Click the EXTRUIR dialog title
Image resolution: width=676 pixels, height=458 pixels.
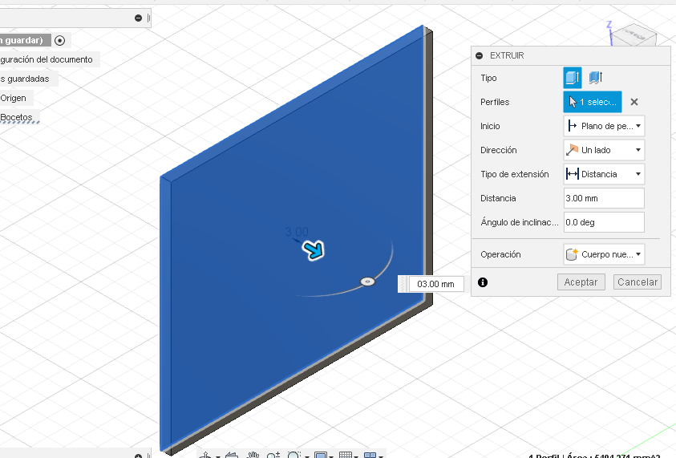point(507,55)
